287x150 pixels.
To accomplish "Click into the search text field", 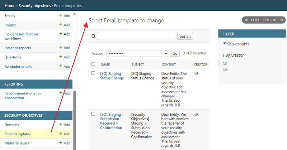I will [137, 36].
